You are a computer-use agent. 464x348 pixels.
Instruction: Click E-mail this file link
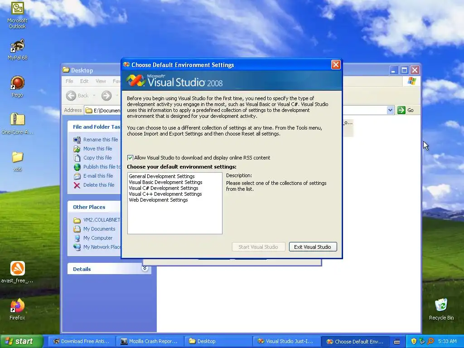point(98,176)
